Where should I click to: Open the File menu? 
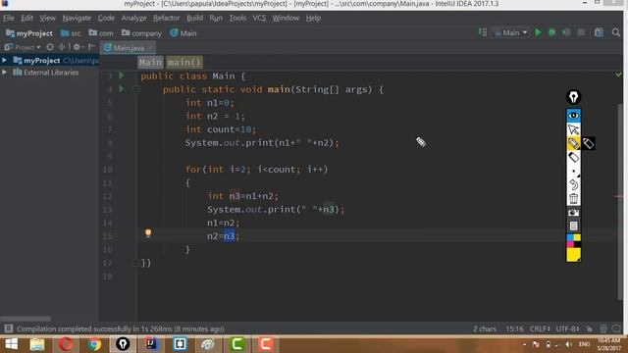[x=9, y=18]
